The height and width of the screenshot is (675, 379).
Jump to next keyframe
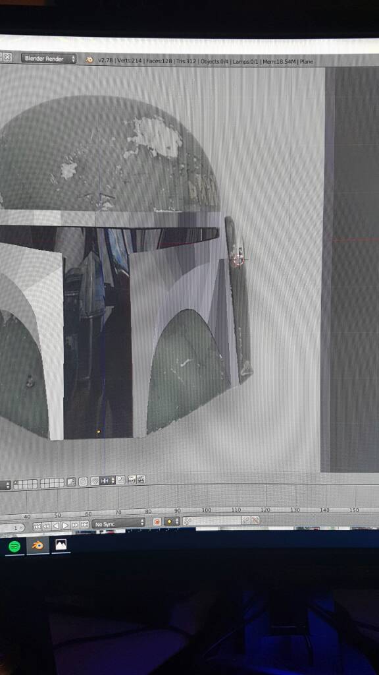(75, 525)
